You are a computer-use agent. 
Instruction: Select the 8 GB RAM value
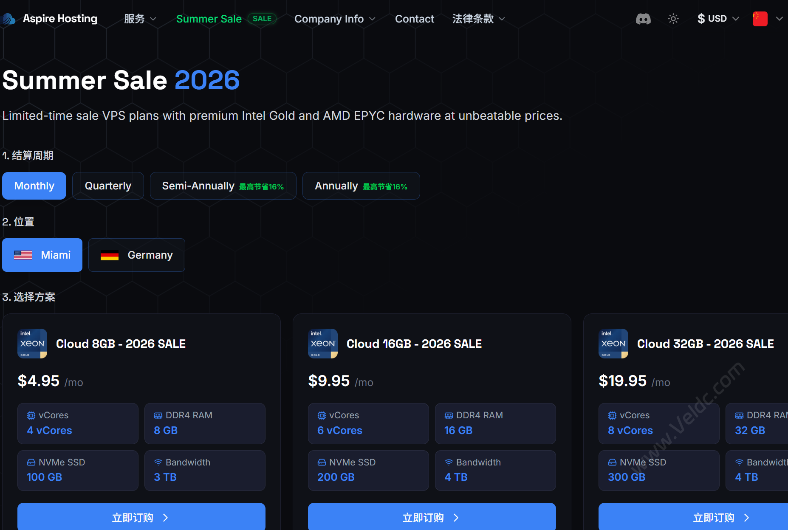pyautogui.click(x=166, y=430)
